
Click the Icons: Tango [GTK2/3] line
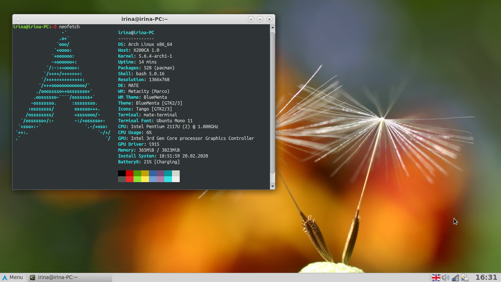(x=145, y=109)
